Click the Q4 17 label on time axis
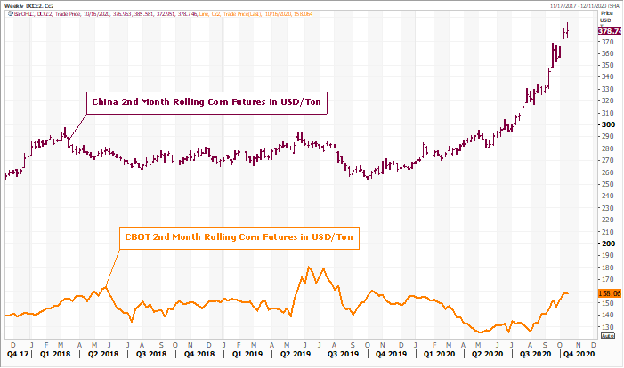This screenshot has width=624, height=368. [x=17, y=353]
